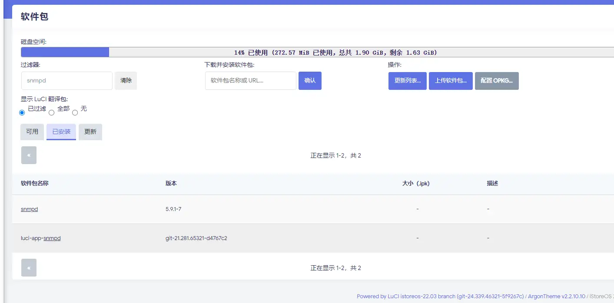The height and width of the screenshot is (303, 614).
Task: Click the 软件包名称或 URL input field
Action: pos(250,80)
